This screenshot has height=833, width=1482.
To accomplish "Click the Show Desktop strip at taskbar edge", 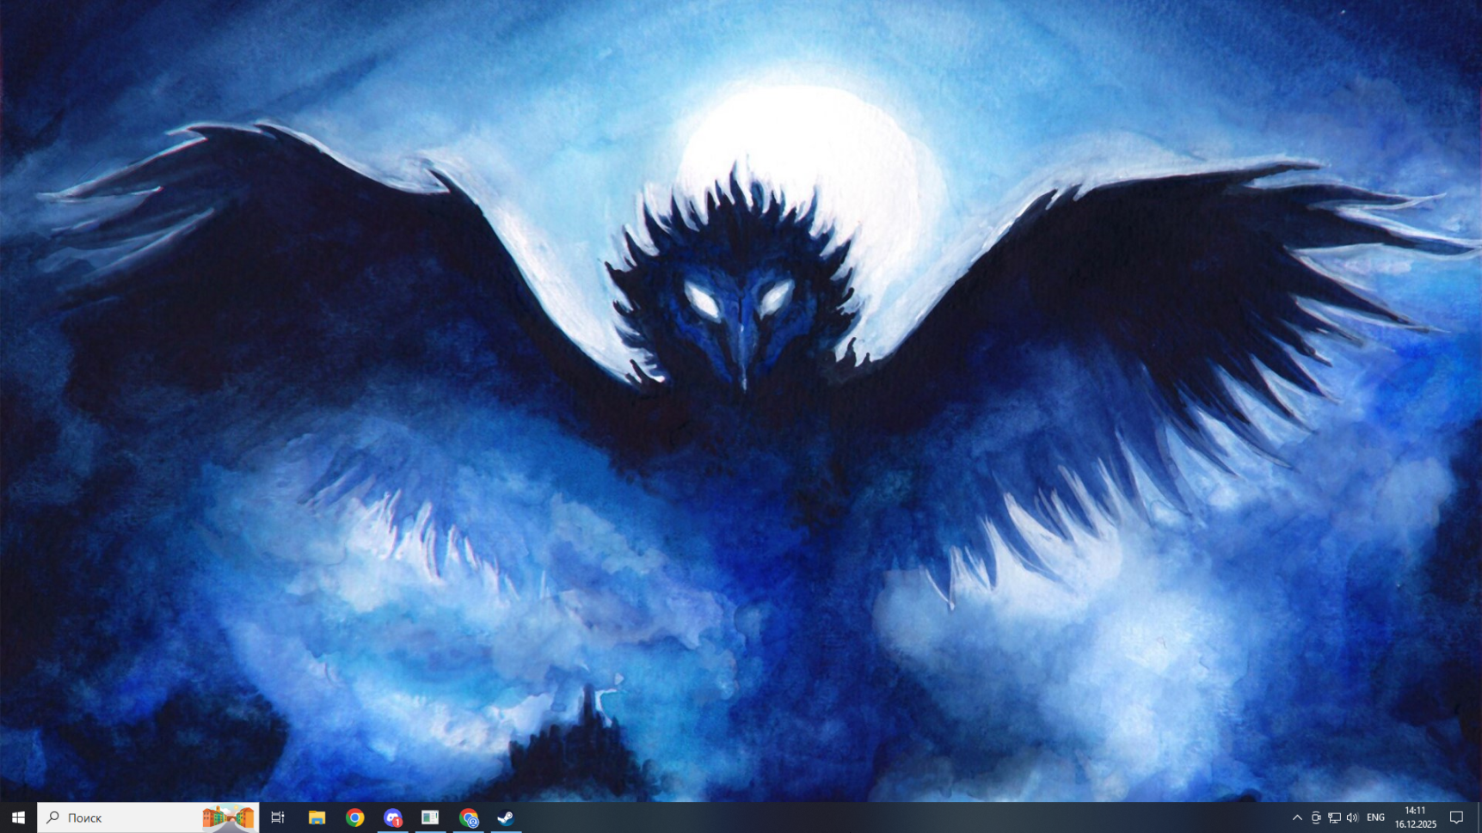I will pyautogui.click(x=1479, y=818).
